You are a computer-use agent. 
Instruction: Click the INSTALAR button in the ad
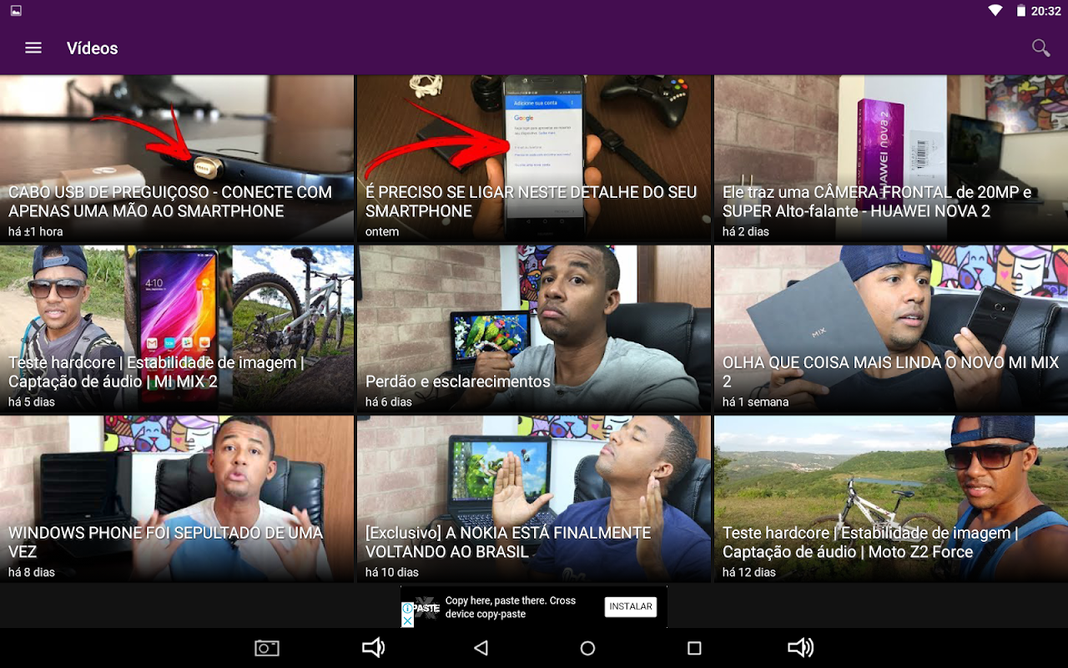(631, 607)
